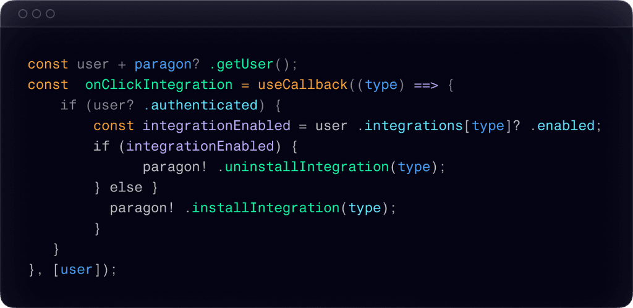Click the else keyword
This screenshot has width=633, height=308.
pyautogui.click(x=126, y=187)
